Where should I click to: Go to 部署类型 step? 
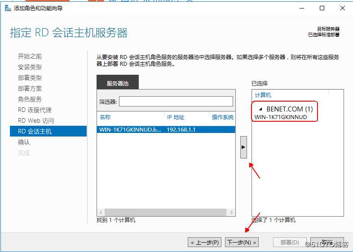coord(30,77)
